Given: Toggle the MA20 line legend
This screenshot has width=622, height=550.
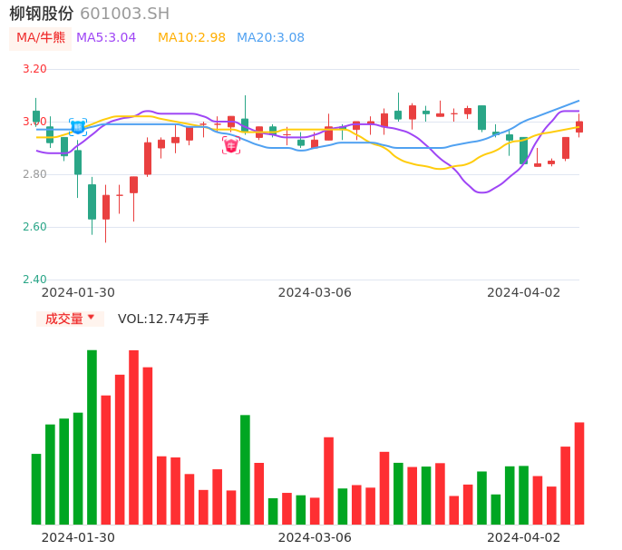Looking at the screenshot, I should 270,38.
